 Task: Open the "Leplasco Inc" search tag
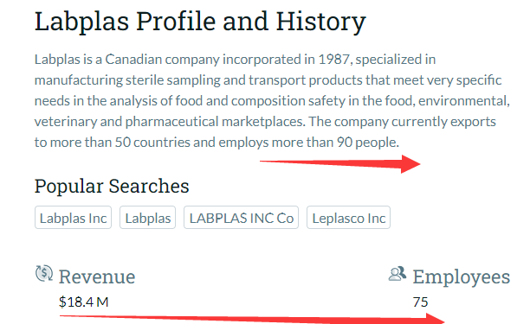(348, 218)
